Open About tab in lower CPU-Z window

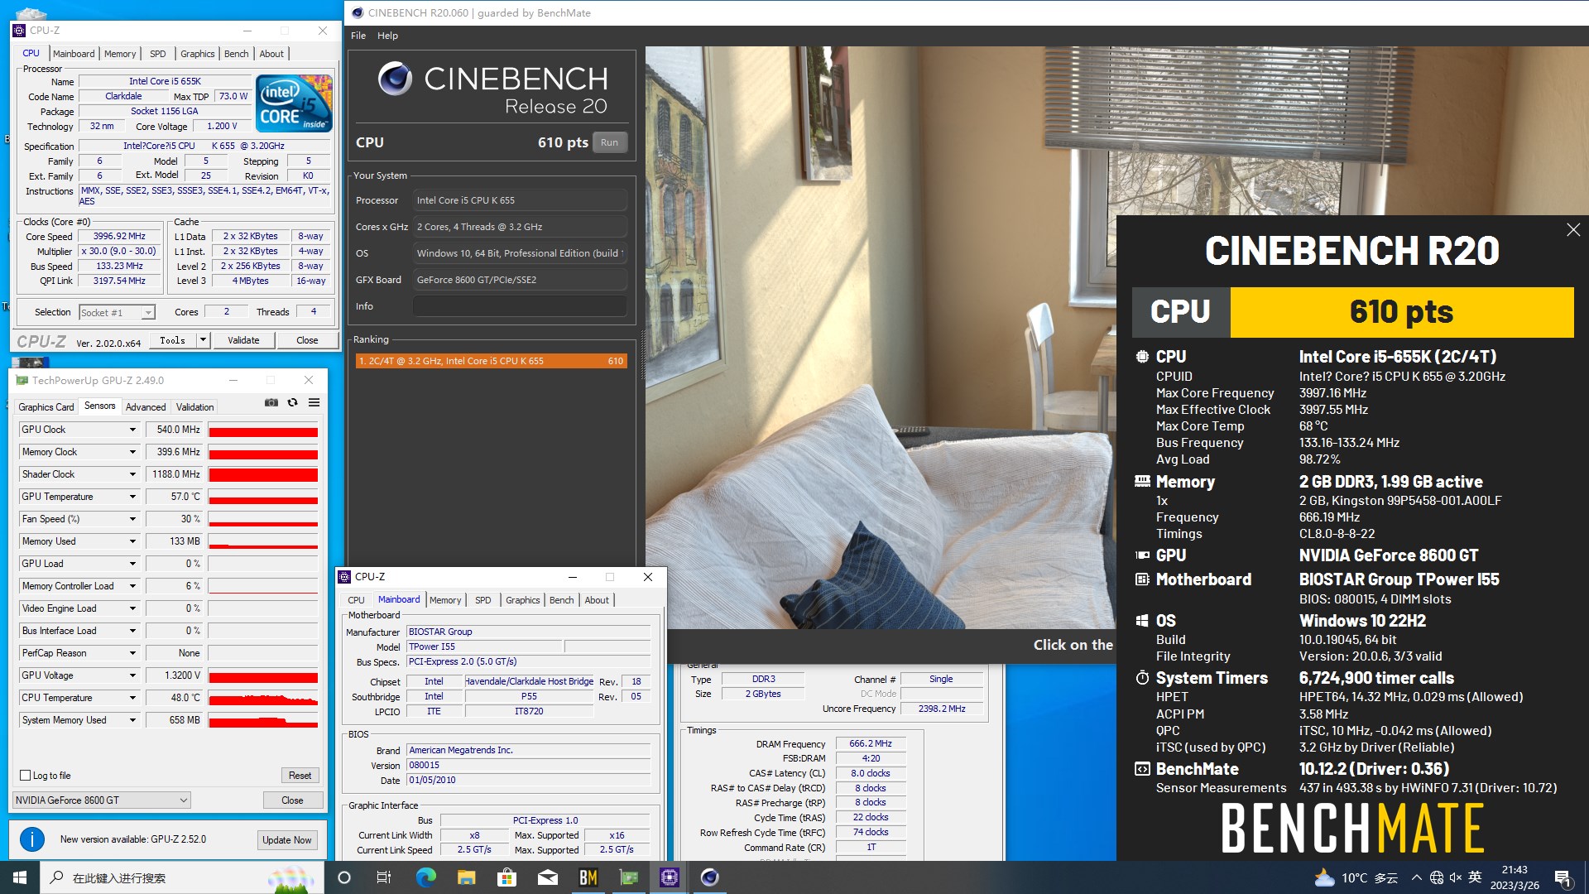[597, 600]
